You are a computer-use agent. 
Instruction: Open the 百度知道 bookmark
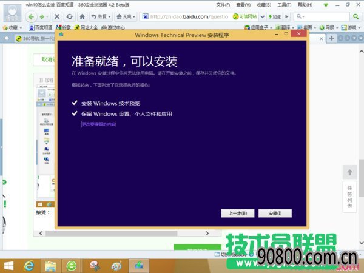[41, 28]
